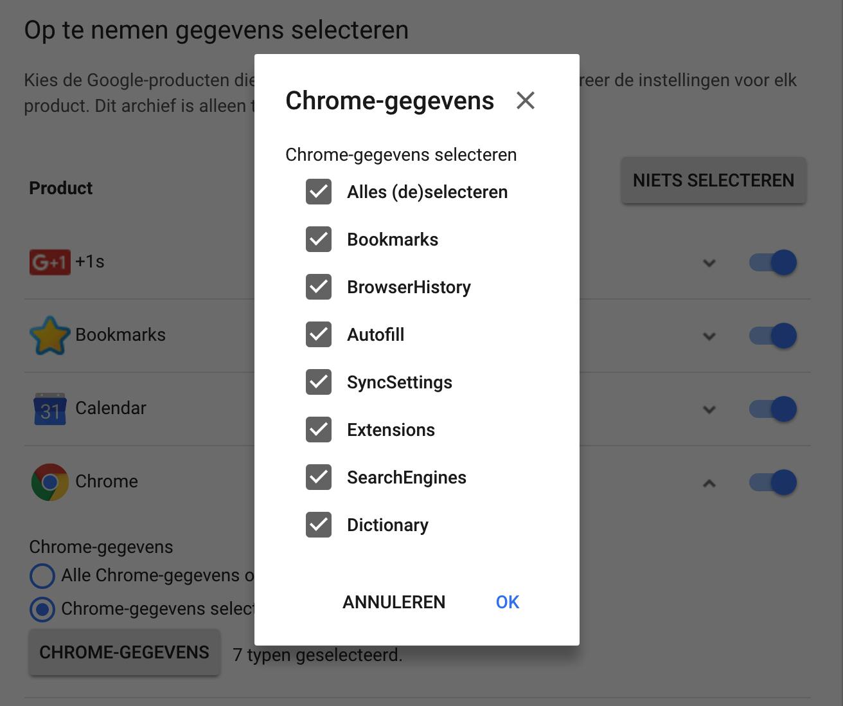Click the Calendar 31 icon
The image size is (843, 706).
point(49,409)
